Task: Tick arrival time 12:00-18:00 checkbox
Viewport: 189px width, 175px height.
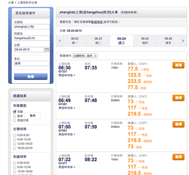Action: pos(15,172)
